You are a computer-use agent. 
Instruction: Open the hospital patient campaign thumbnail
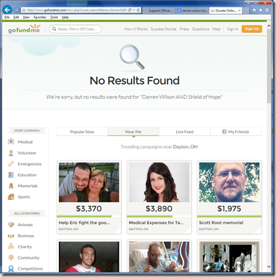(159, 257)
